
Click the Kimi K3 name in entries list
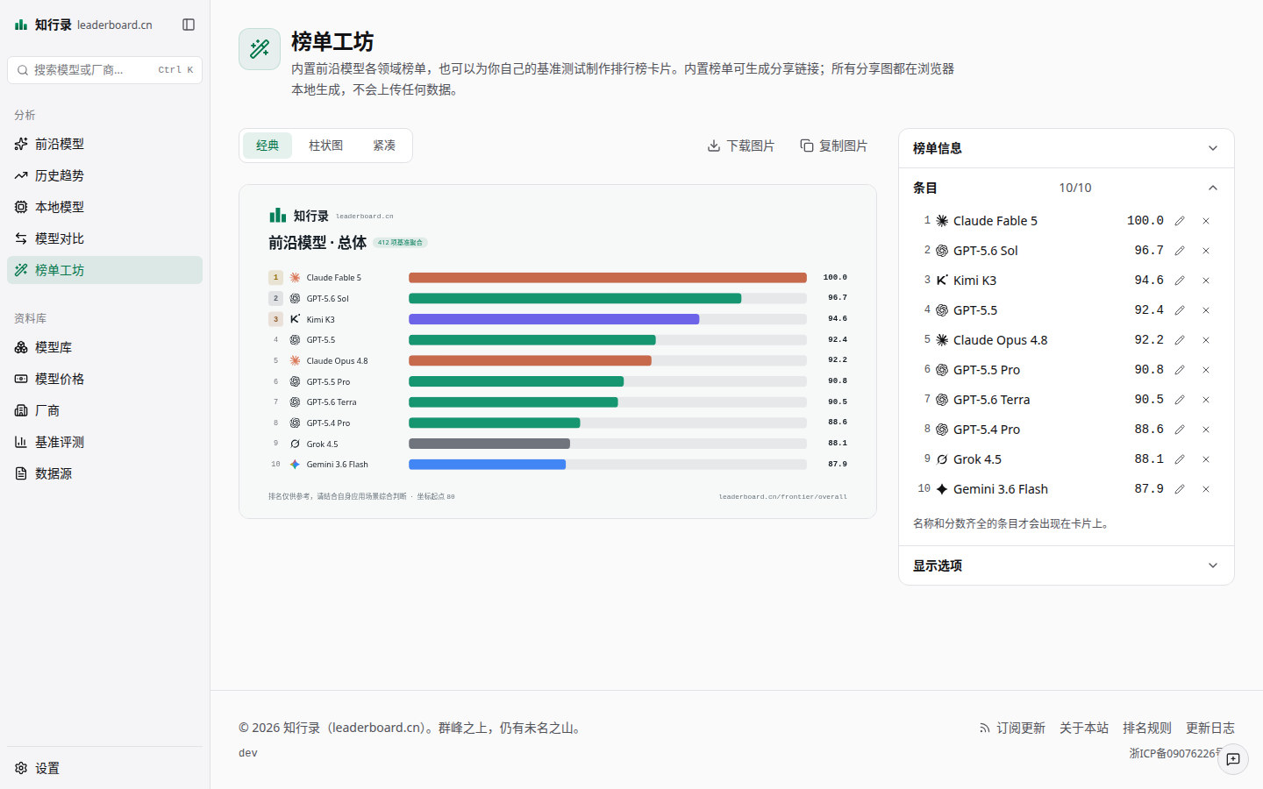(x=974, y=281)
